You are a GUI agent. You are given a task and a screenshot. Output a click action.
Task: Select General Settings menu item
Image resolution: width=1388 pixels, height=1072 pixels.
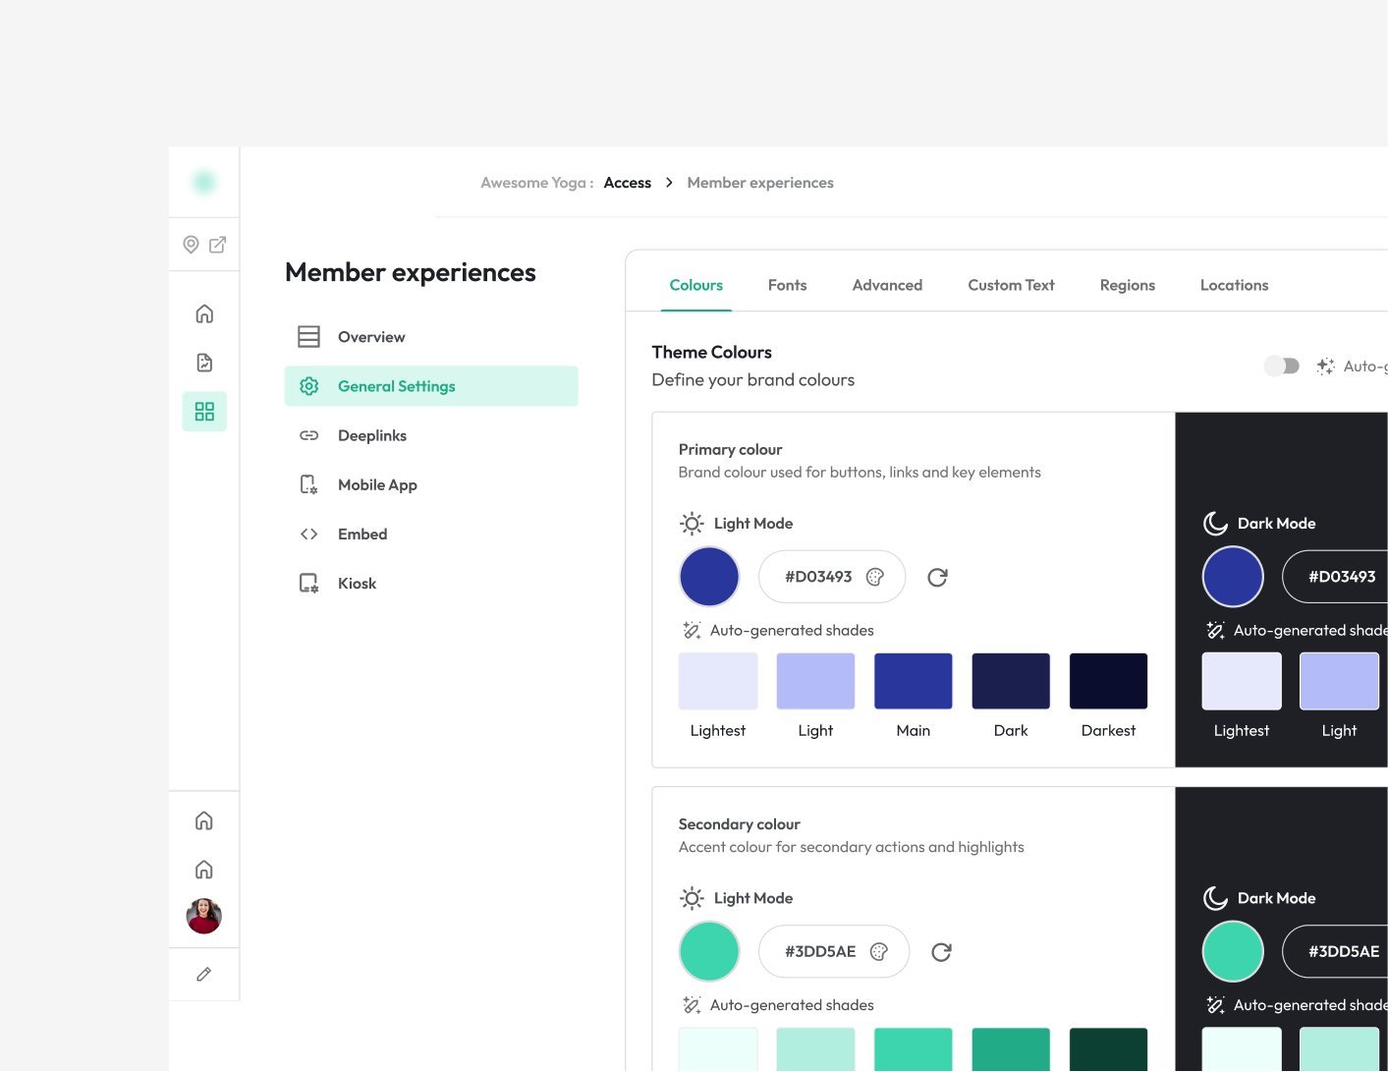pos(431,386)
